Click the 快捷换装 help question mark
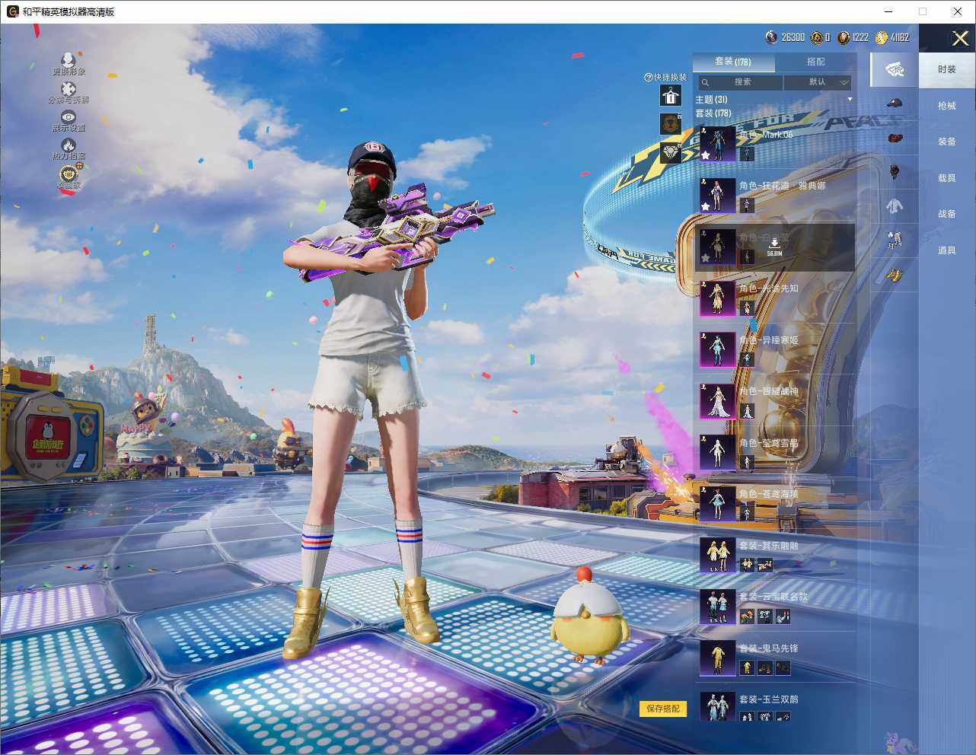This screenshot has height=755, width=976. point(649,77)
